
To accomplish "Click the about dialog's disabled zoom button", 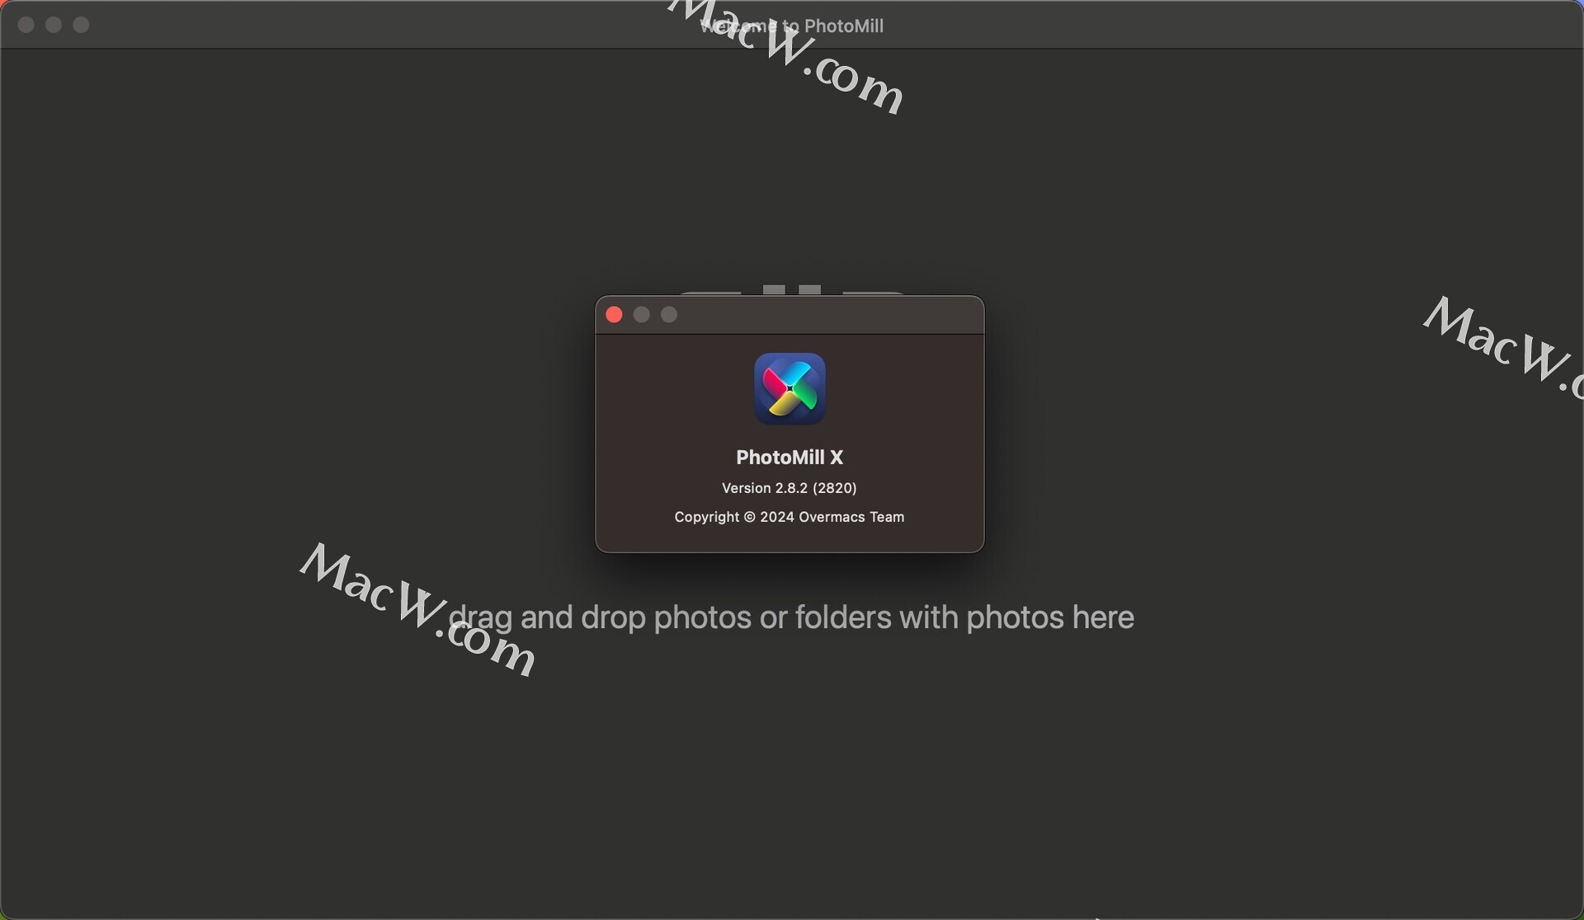I will point(669,315).
